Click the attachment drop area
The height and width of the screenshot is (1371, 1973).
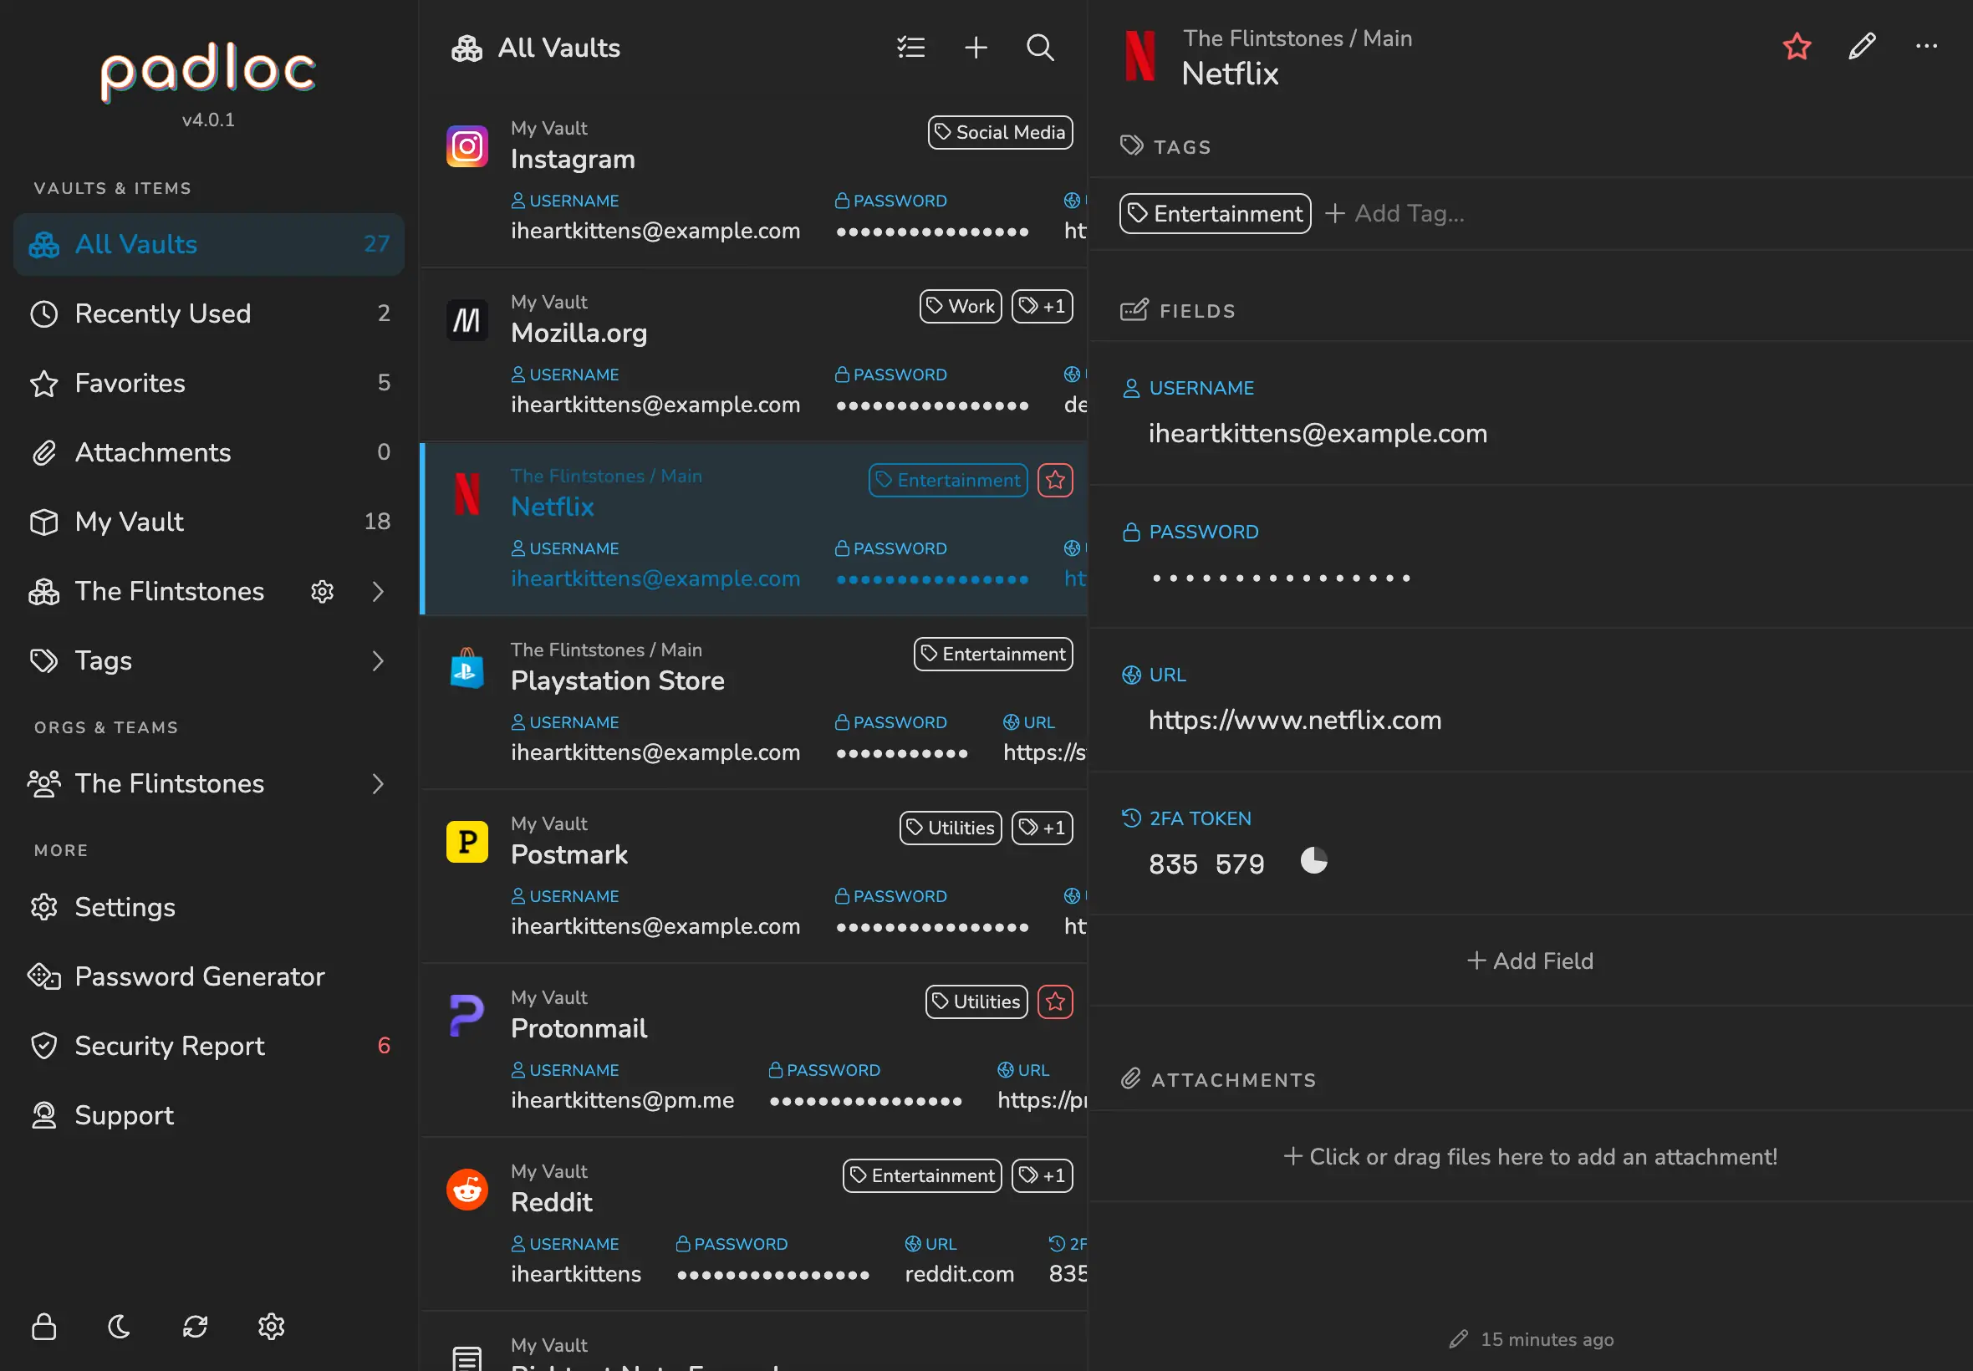coord(1530,1157)
